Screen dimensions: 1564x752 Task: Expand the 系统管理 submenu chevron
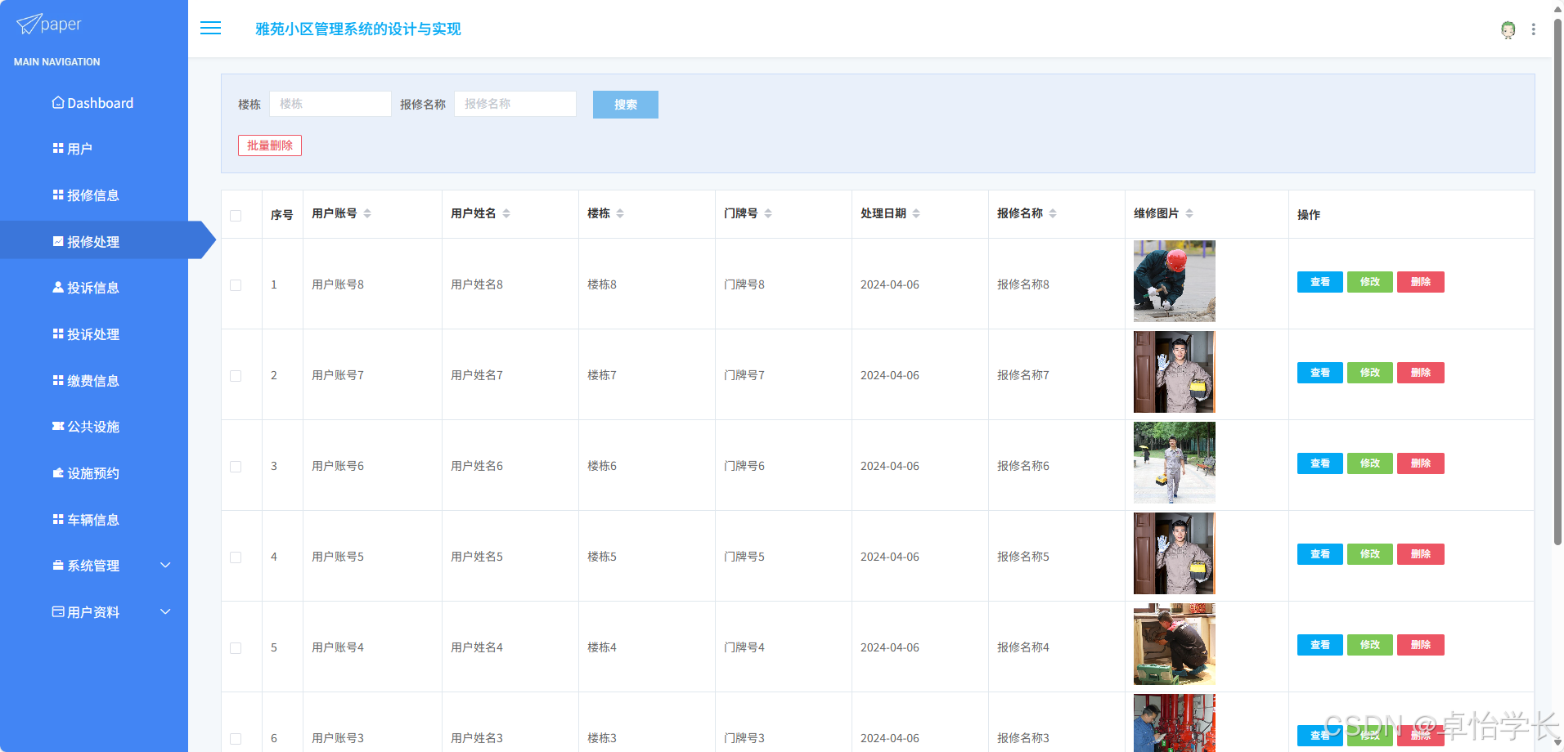click(x=165, y=566)
